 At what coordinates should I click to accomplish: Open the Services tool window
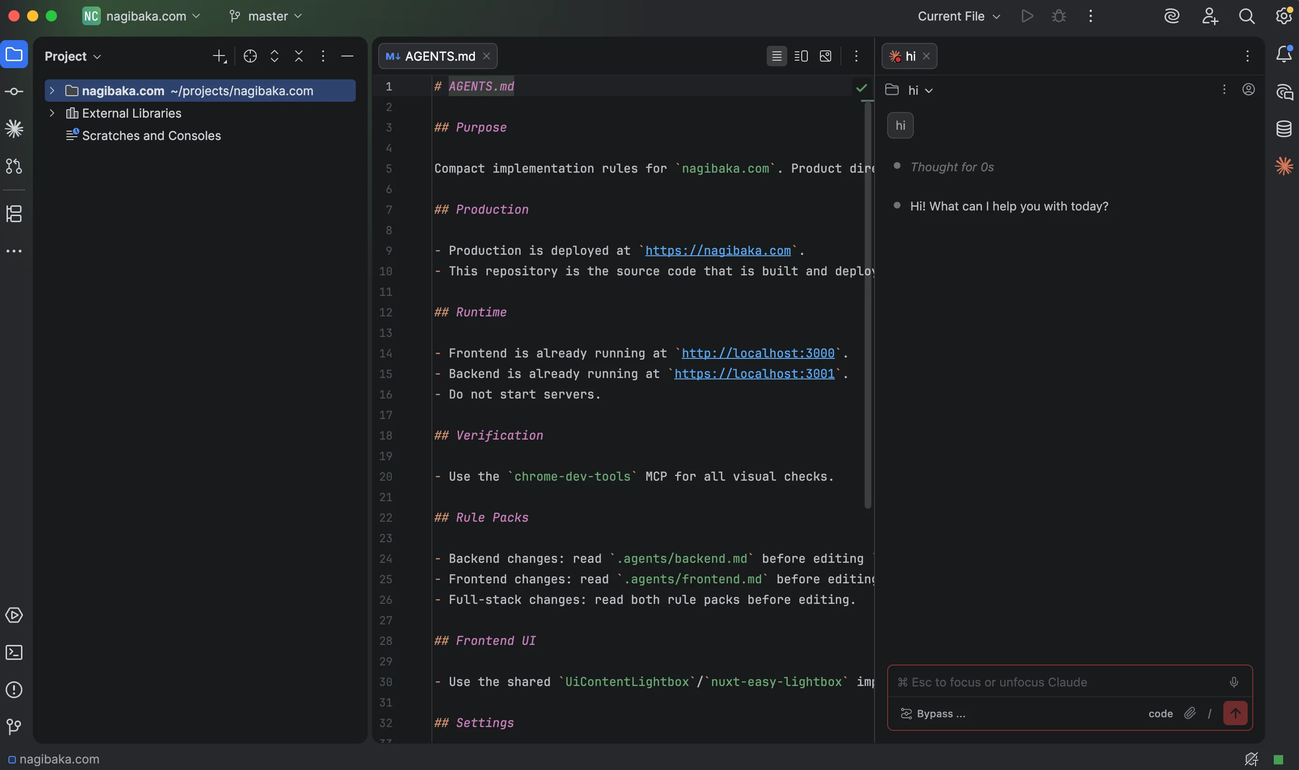[14, 616]
